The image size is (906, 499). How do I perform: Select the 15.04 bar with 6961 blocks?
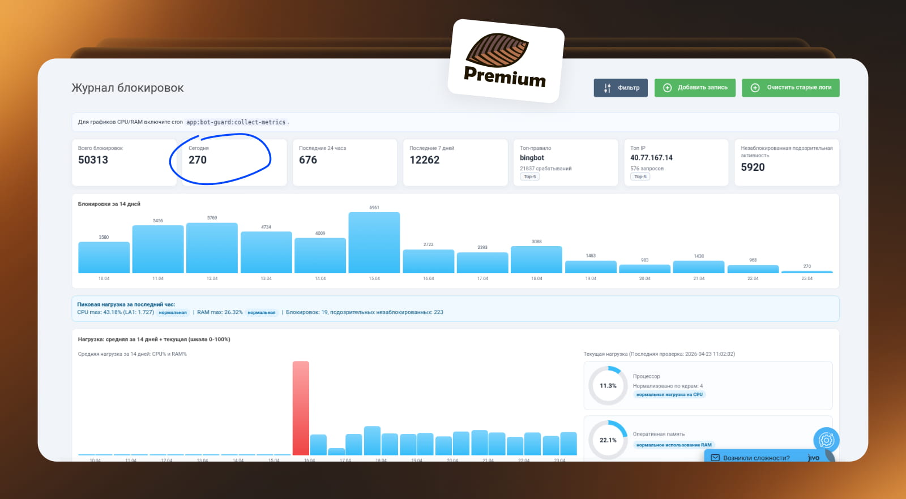point(374,243)
